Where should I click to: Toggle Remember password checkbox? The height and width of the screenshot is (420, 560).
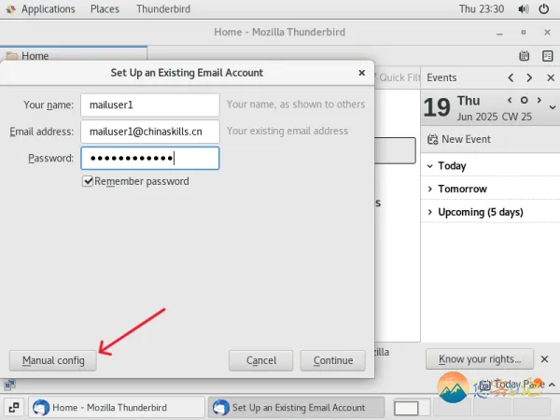[88, 181]
